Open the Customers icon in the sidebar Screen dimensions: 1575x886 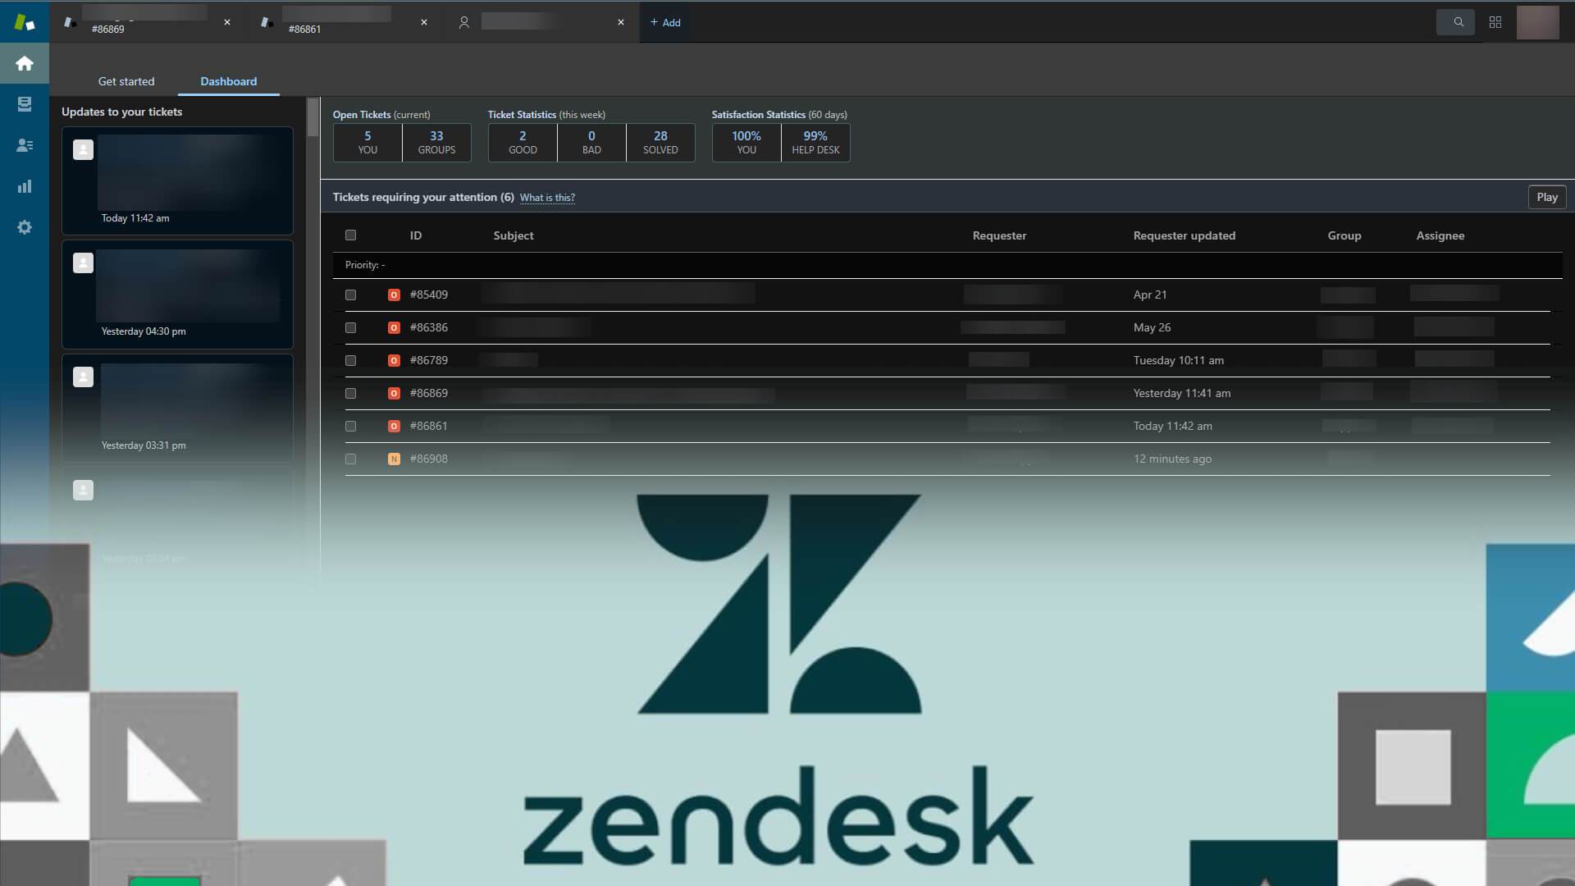(25, 145)
